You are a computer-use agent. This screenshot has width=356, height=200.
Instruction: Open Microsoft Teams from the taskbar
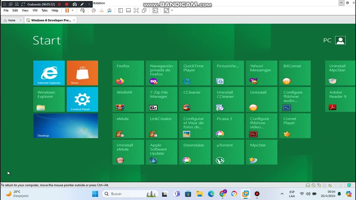[177, 194]
